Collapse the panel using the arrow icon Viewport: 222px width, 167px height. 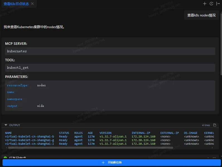[x=218, y=4]
